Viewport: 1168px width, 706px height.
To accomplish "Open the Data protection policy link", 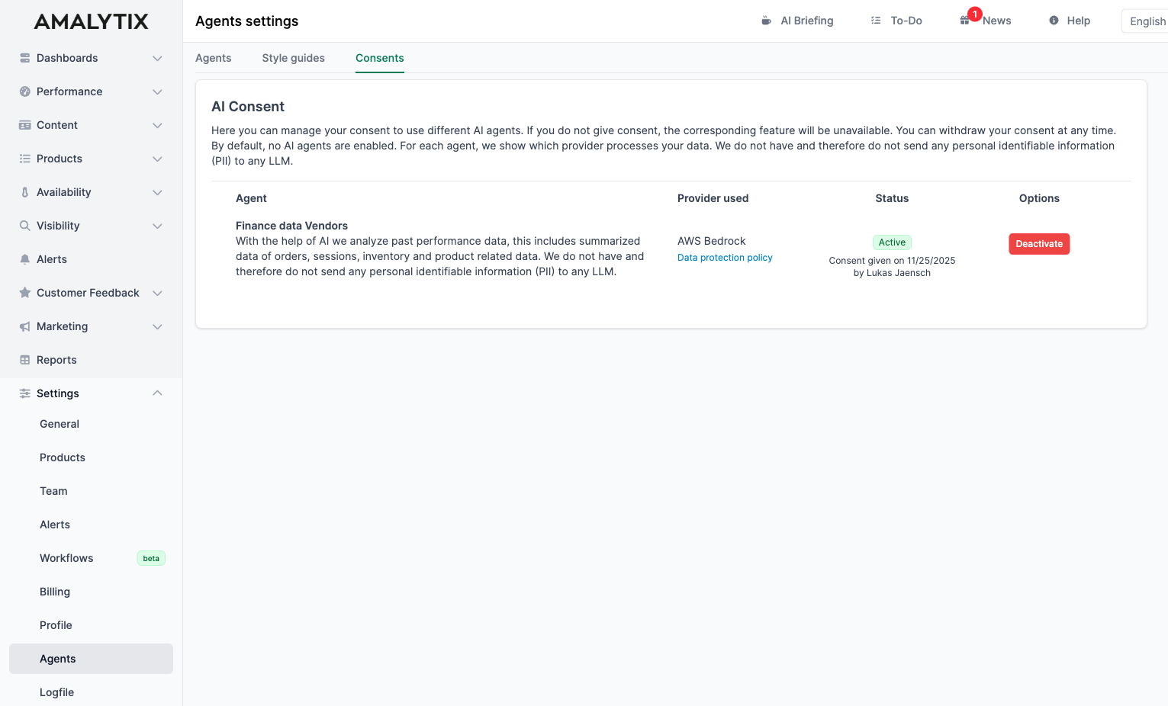I will (724, 258).
